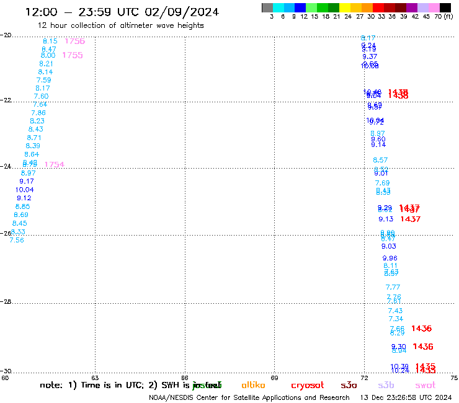This screenshot has height=403, width=459.
Task: Select the black swatch at scale end
Action: (x=445, y=7)
